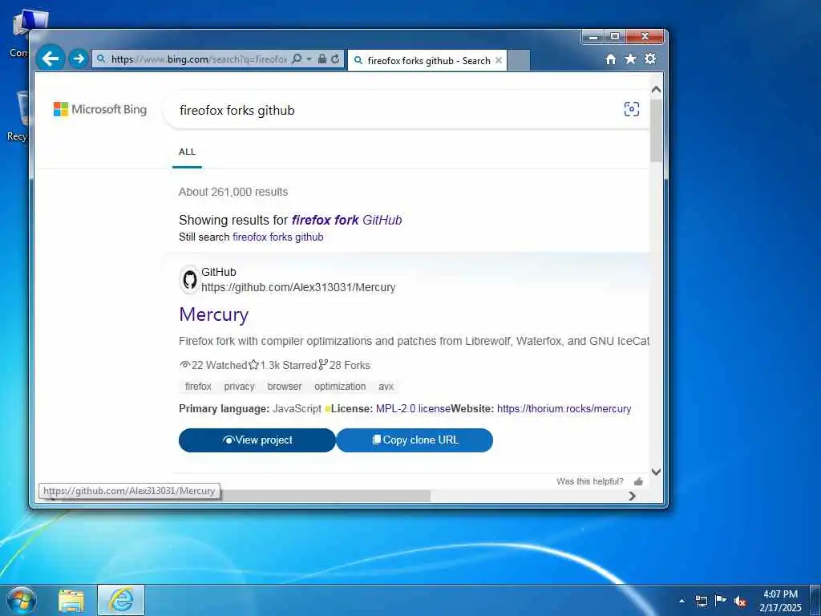Screen dimensions: 821x616
Task: Open the Action Center flag icon
Action: 721,601
